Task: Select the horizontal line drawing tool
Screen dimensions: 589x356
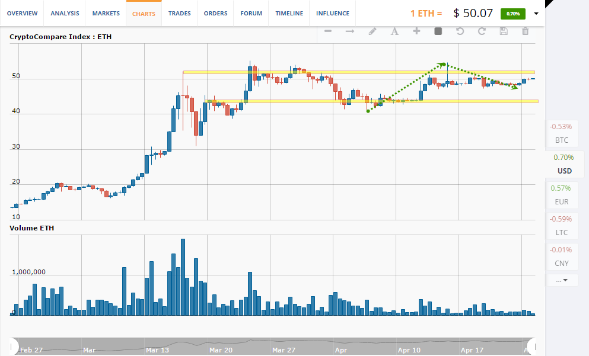Action: [x=328, y=31]
